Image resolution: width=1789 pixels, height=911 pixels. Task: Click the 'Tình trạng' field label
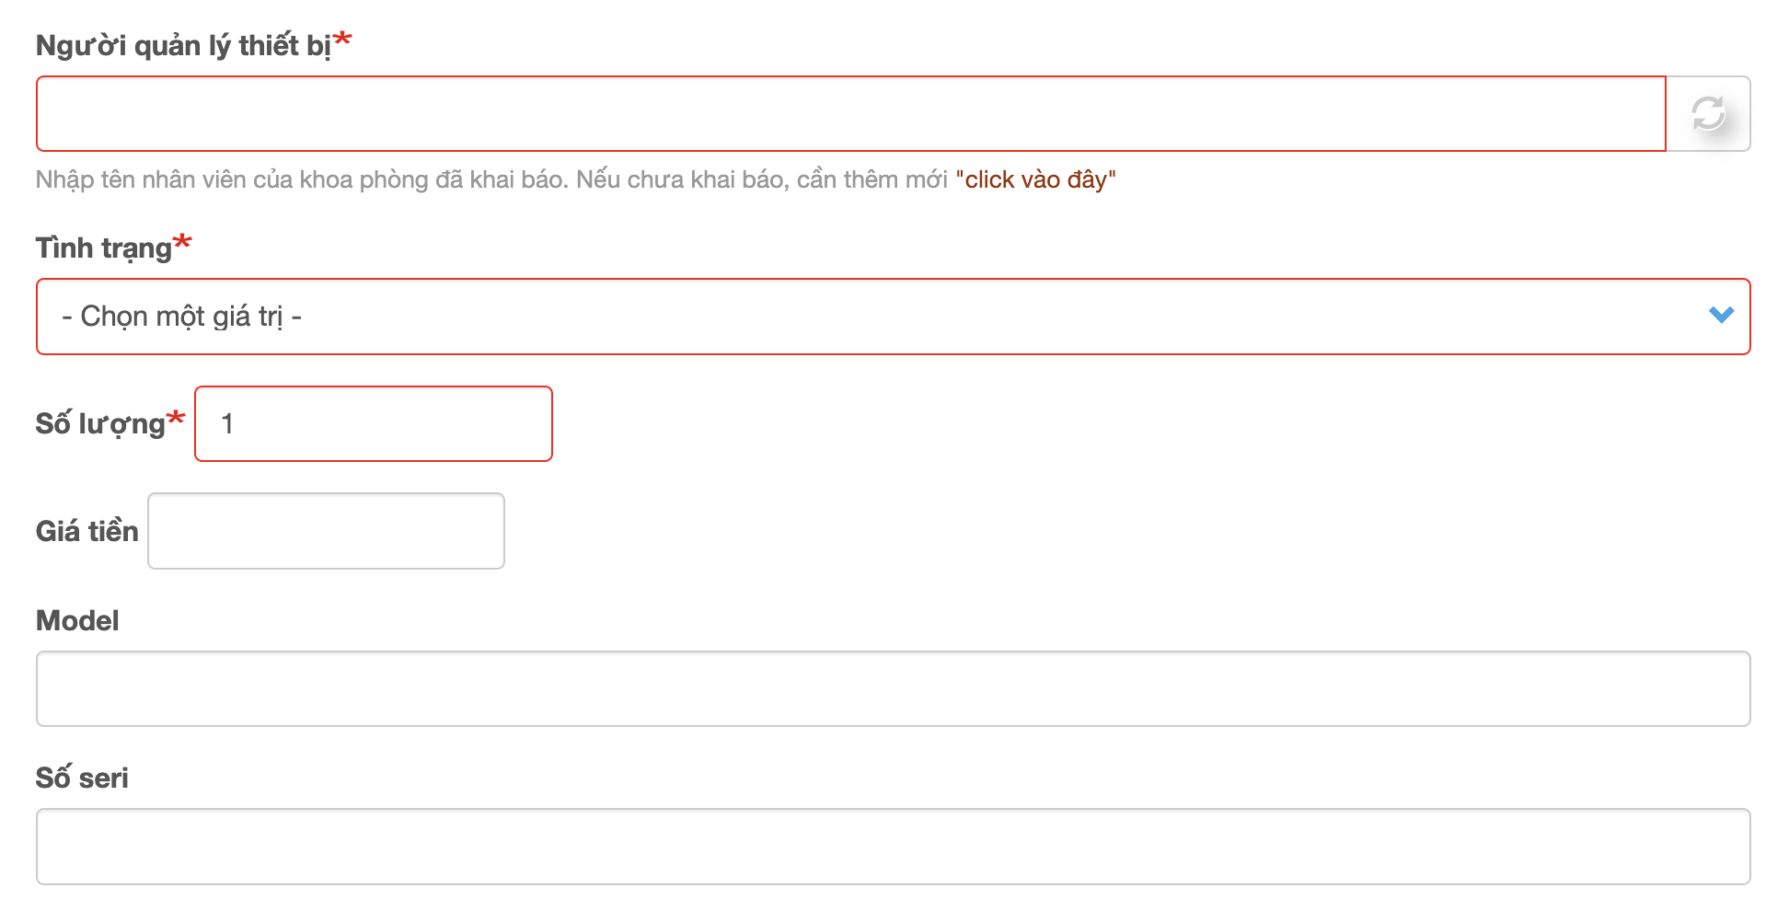coord(103,248)
